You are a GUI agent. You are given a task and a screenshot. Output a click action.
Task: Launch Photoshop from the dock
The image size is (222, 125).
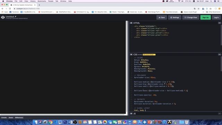[x=65, y=122]
